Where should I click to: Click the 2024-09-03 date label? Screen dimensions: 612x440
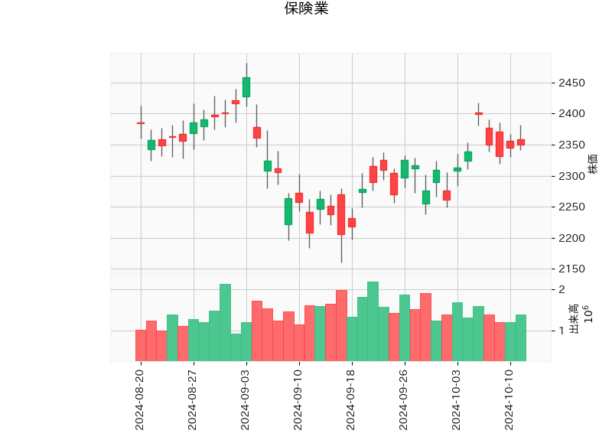click(245, 400)
